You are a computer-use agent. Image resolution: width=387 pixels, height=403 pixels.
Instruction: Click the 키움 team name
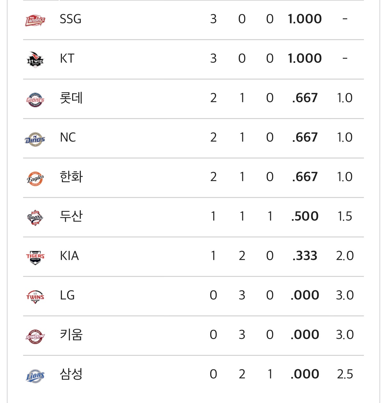[71, 335]
